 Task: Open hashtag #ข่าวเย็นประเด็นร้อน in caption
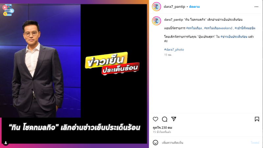click(234, 37)
